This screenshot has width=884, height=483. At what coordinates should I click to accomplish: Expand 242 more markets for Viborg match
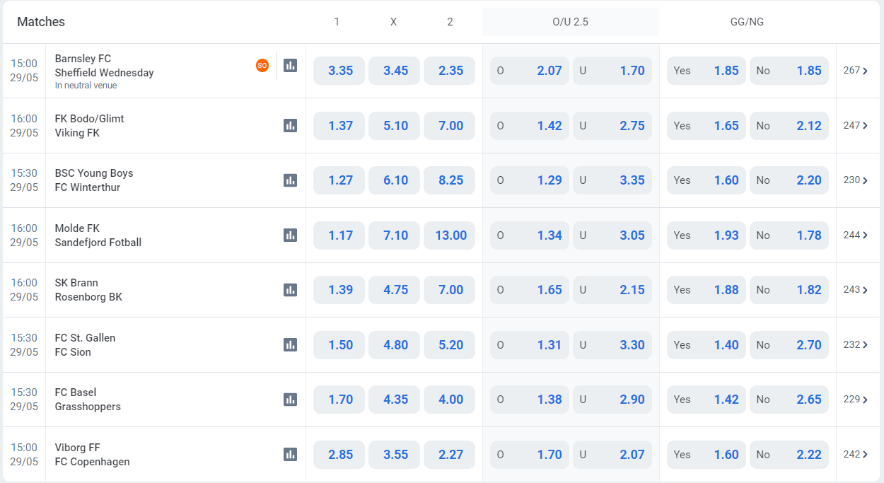tap(856, 454)
